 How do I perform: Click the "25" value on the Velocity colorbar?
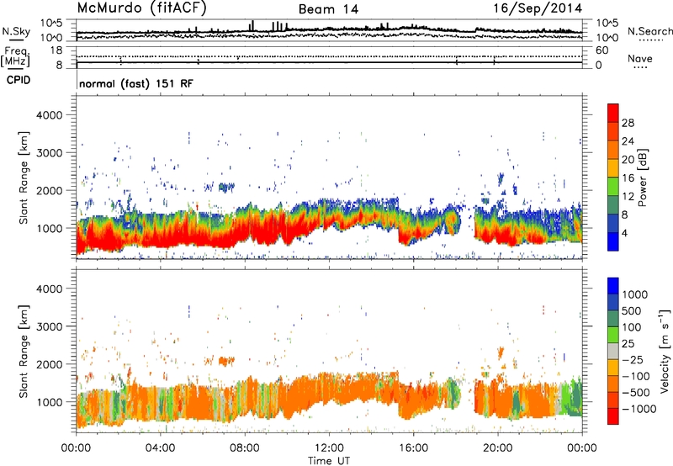628,343
